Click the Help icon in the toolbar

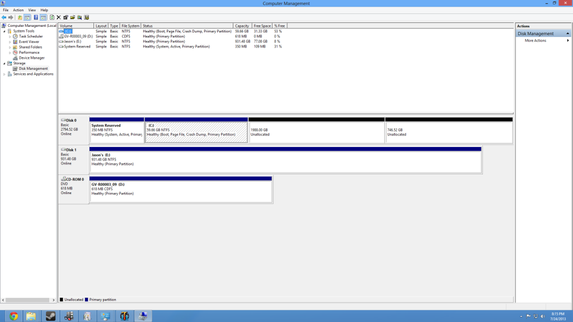[x=36, y=17]
